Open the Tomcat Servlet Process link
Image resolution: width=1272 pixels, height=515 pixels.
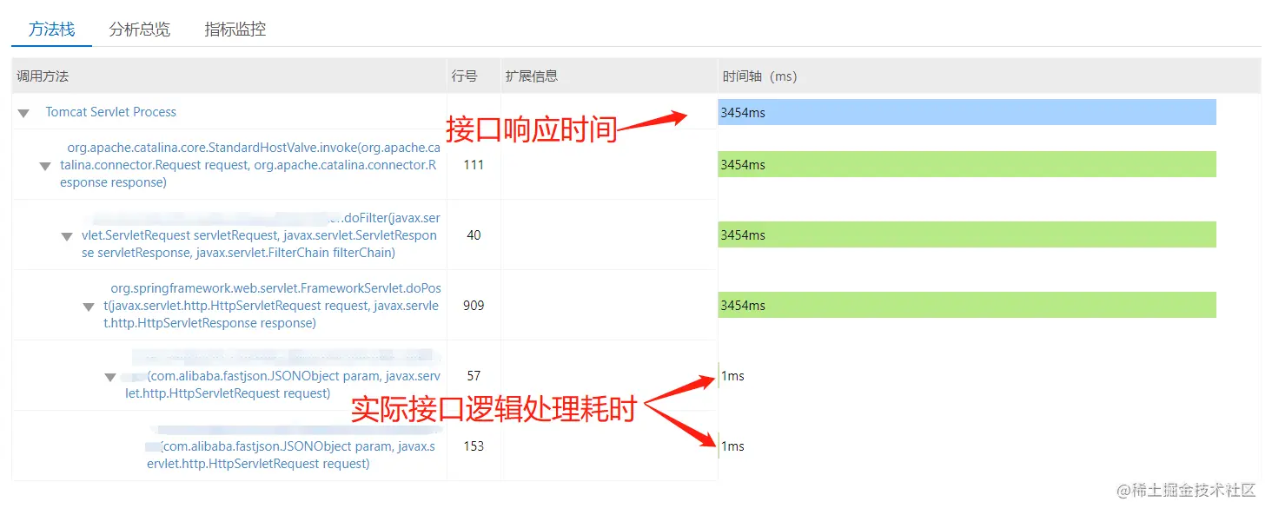(110, 112)
